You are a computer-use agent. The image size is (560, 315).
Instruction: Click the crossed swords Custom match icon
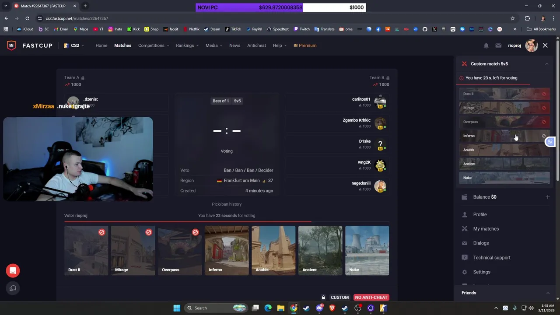[464, 64]
